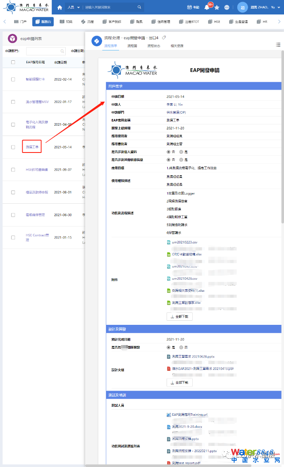Click the um20210223.csv file icon

coord(169,243)
